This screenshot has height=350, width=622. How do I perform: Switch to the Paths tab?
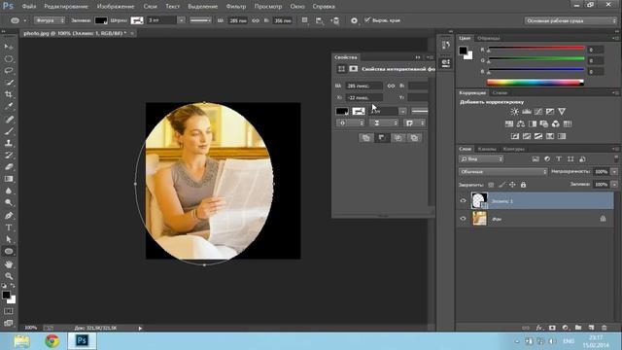click(513, 149)
